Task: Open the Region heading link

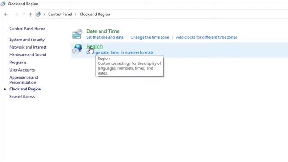Action: point(94,46)
